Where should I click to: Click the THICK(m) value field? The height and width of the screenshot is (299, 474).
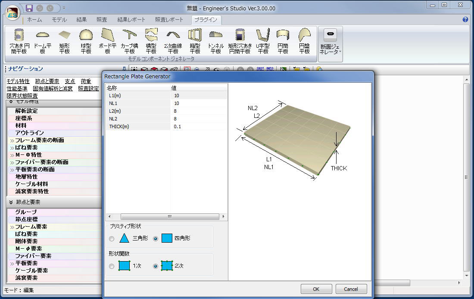coord(199,127)
